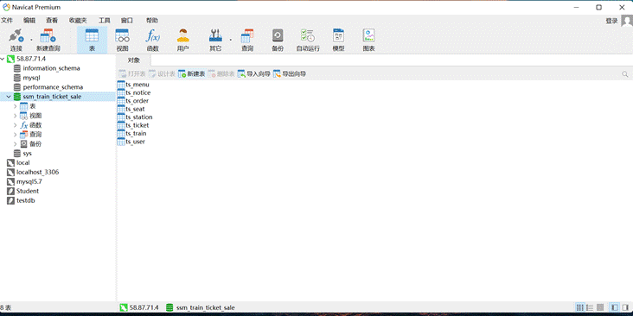Click the 新建表 new table button

point(192,74)
